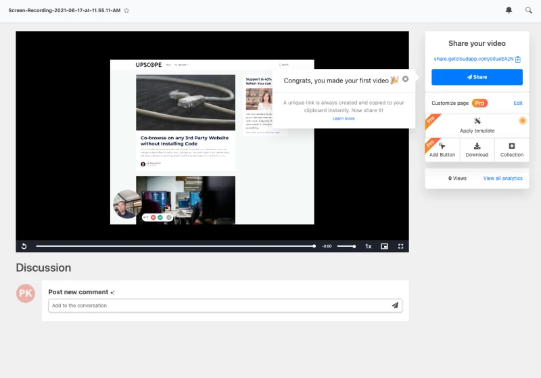
Task: Star the Screen-Recording video title
Action: coord(126,11)
